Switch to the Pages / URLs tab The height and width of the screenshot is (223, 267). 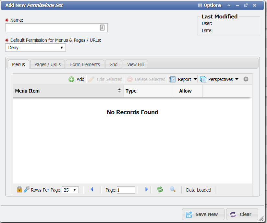pyautogui.click(x=47, y=64)
